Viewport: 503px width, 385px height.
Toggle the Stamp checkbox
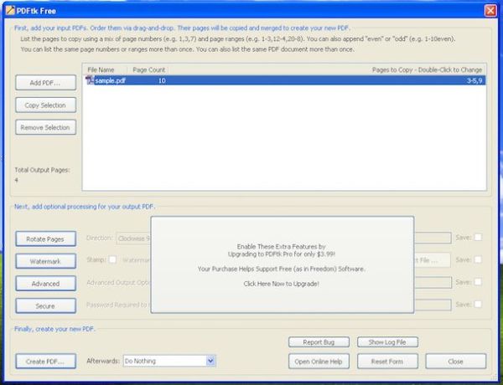[x=112, y=260]
